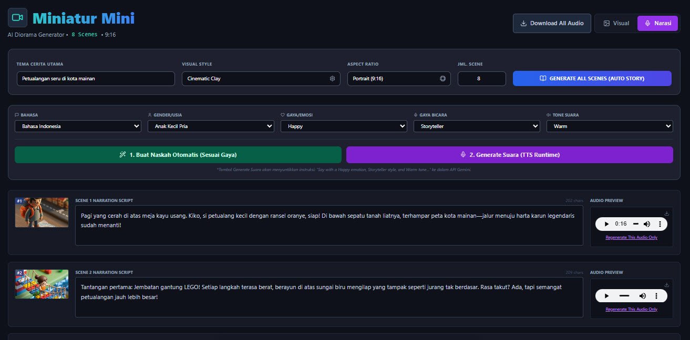
Task: Seek the Scene 2 audio progress bar
Action: (624, 296)
